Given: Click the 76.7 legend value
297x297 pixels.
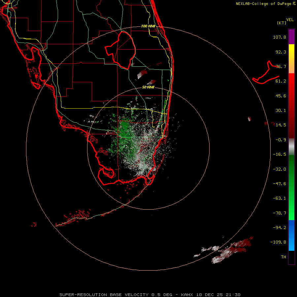Looking at the screenshot, I should pyautogui.click(x=281, y=66).
